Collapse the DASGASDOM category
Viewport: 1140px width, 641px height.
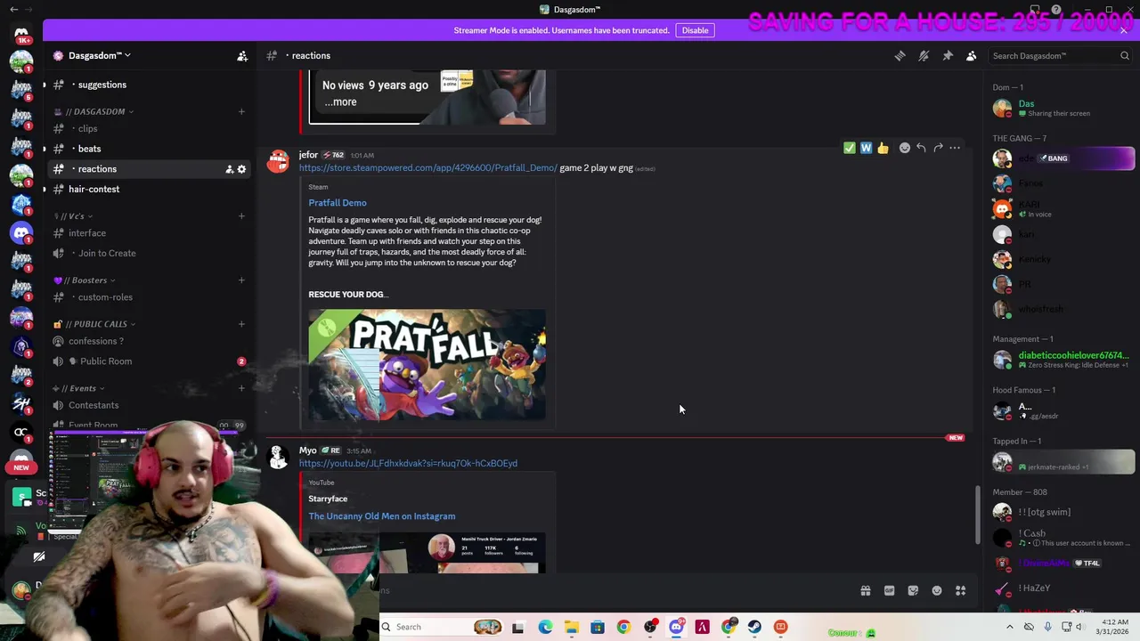(94, 111)
